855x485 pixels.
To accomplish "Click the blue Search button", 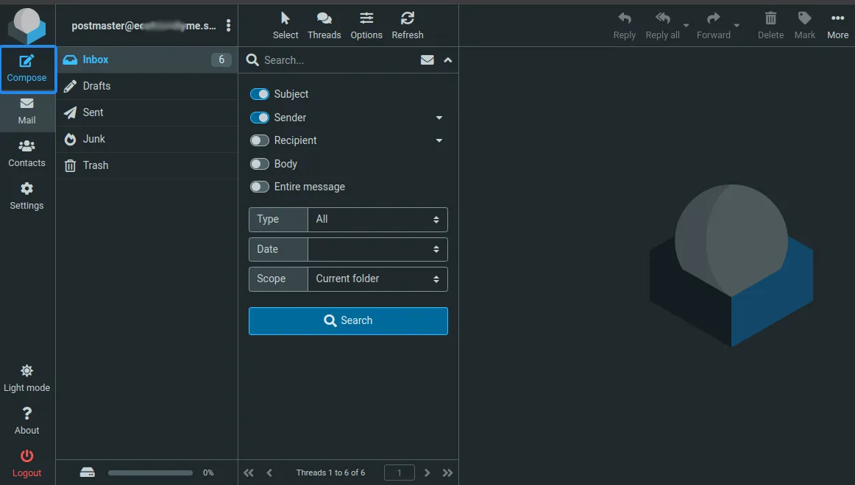I will 349,320.
